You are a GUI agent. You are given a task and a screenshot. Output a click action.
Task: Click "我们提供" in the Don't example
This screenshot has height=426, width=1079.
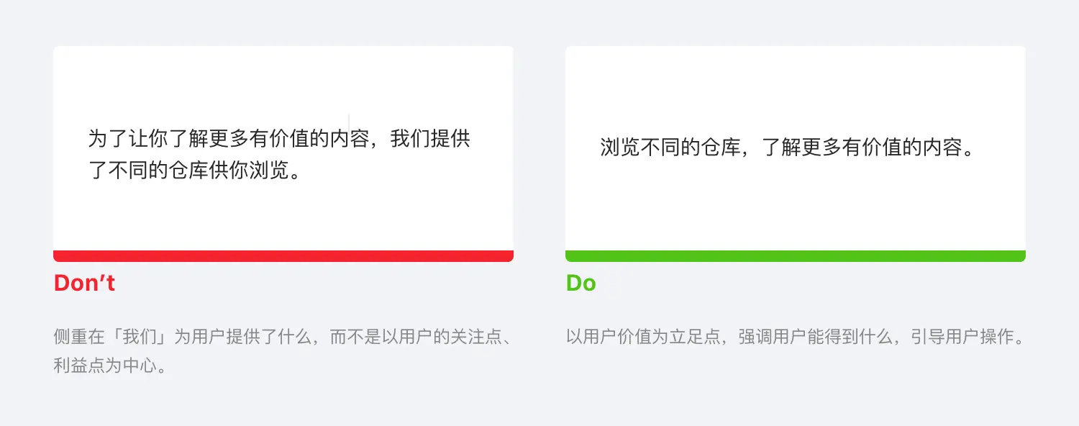(430, 139)
